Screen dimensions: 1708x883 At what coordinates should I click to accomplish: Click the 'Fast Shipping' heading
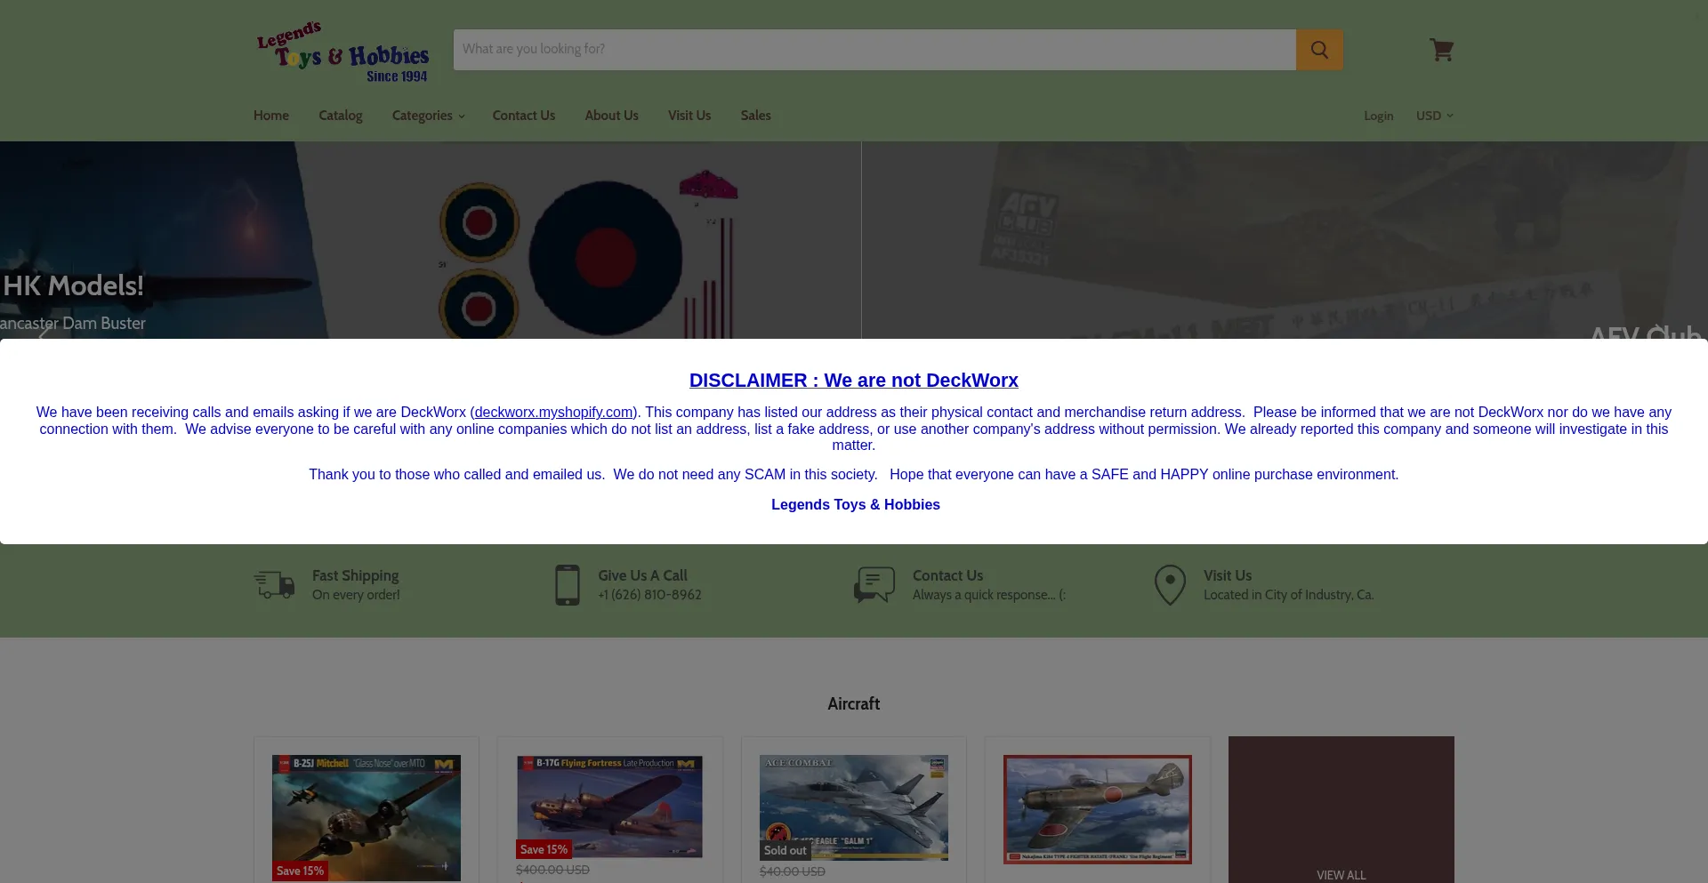356,575
